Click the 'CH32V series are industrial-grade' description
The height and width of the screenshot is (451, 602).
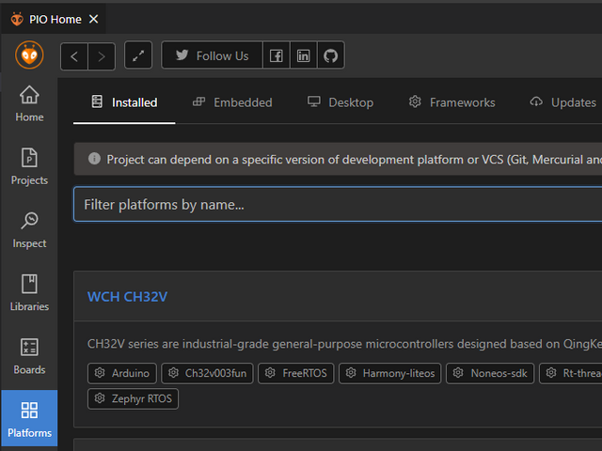click(x=344, y=344)
